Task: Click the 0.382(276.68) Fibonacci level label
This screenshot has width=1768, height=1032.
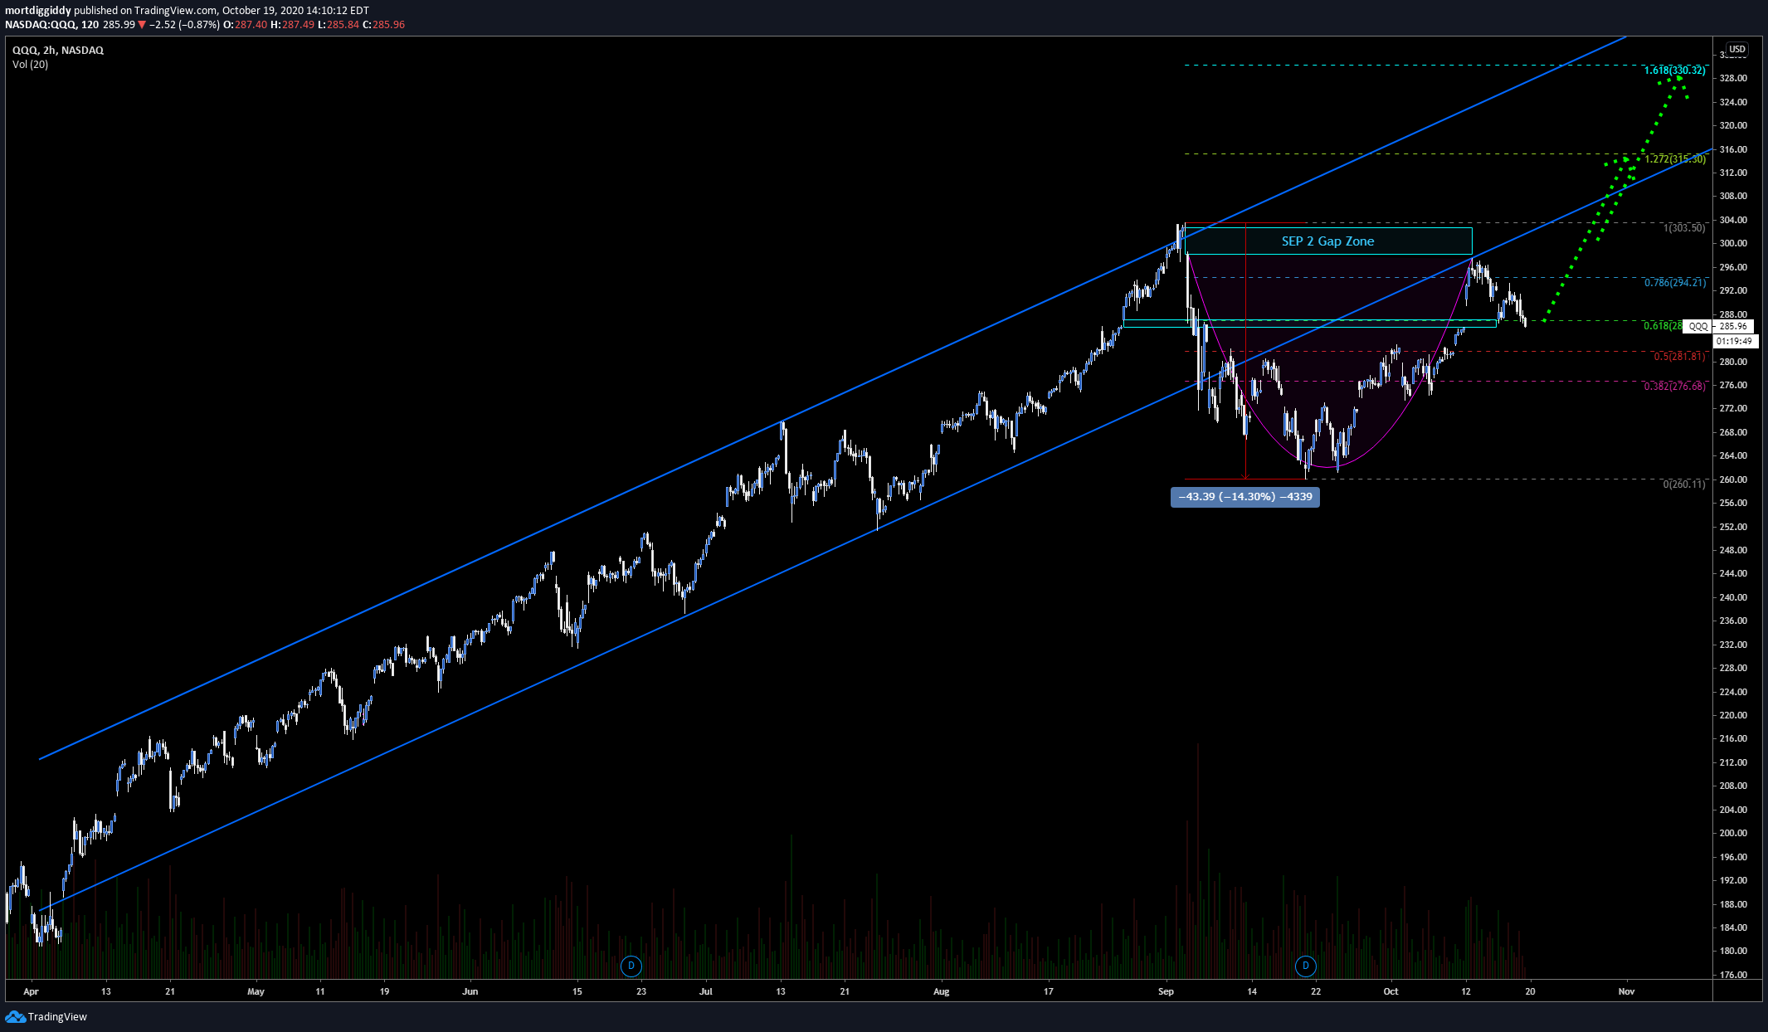Action: tap(1675, 387)
